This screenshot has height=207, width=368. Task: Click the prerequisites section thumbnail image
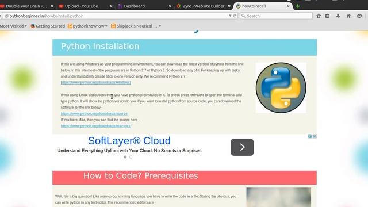pos(278,197)
